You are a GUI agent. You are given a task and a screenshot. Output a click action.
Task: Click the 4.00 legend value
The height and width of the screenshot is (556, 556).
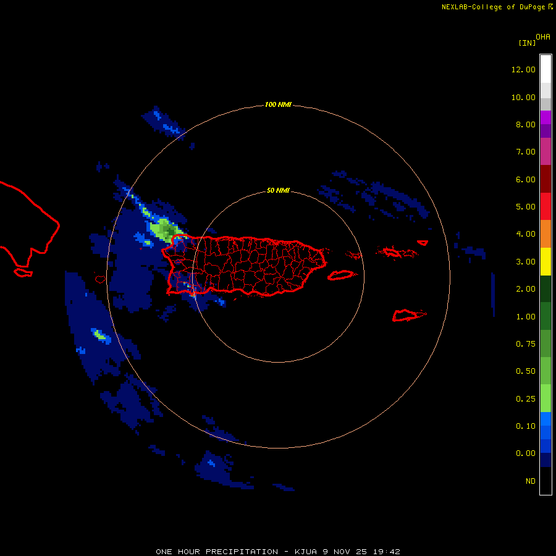(x=526, y=234)
